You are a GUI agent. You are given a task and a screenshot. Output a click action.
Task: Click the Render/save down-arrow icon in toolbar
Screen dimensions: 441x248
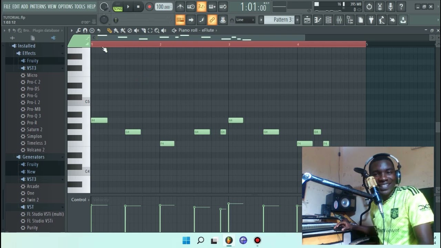[403, 20]
